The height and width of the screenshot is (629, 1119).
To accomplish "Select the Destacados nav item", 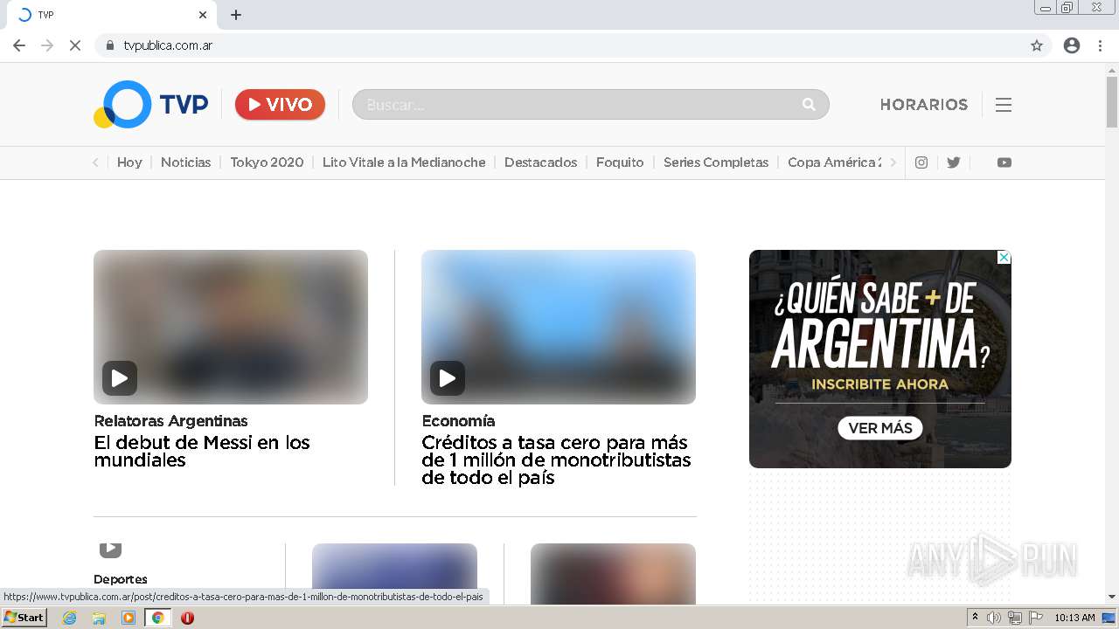I will (x=540, y=162).
